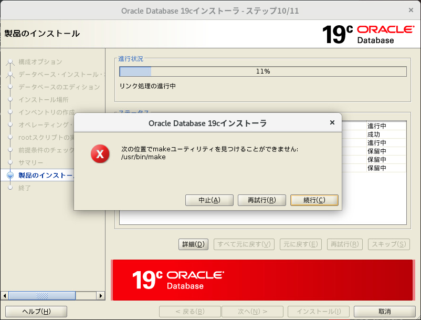
Task: Click the リンク処理の進行中 status text
Action: click(x=148, y=86)
